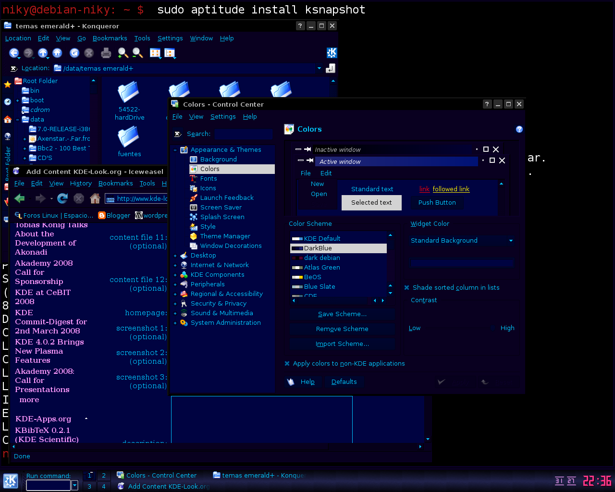The image size is (615, 492).
Task: Open Konqueror Tools menu
Action: (142, 38)
